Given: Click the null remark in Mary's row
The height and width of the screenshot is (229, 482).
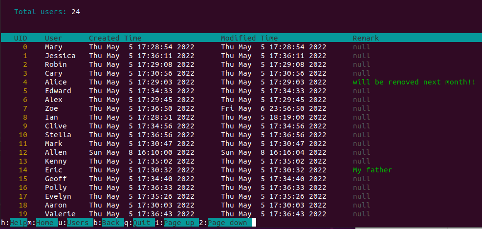Looking at the screenshot, I should (361, 47).
